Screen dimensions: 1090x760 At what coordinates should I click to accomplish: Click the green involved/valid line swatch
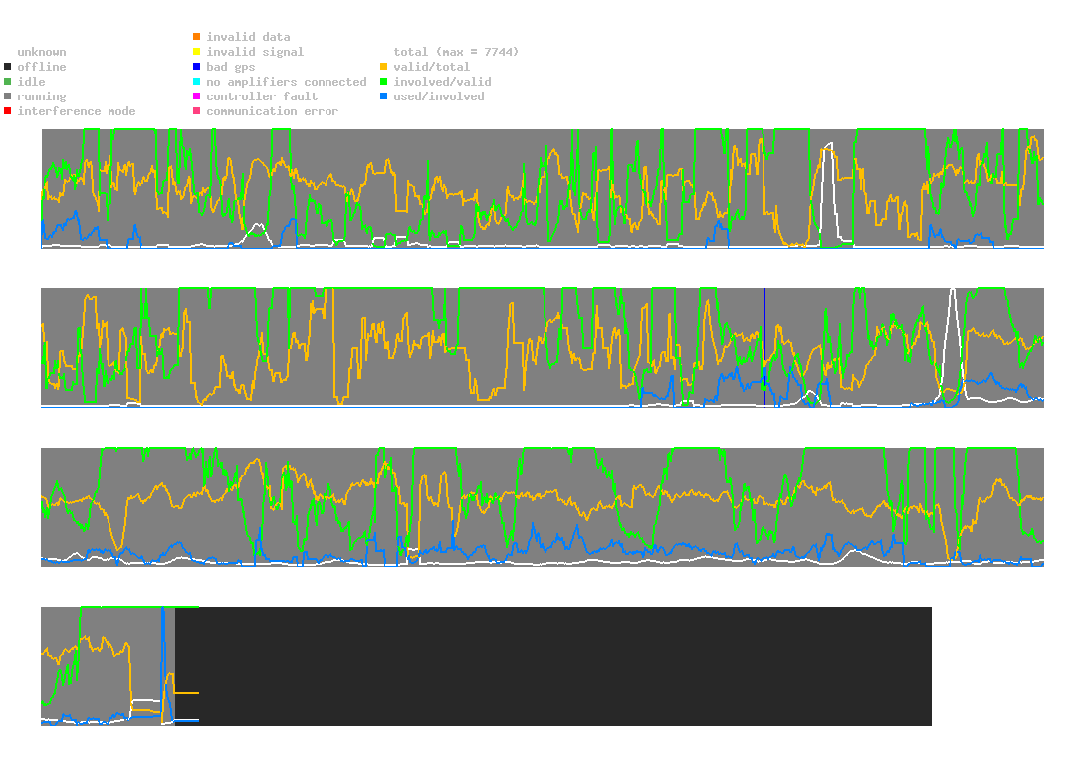click(384, 82)
